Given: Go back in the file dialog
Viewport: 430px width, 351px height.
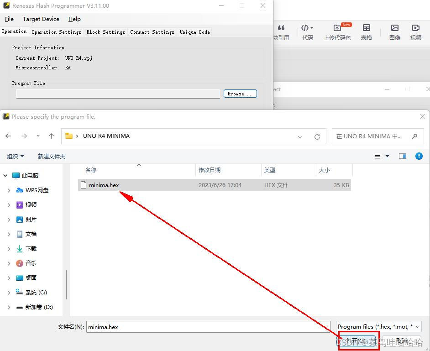Looking at the screenshot, I should 8,136.
